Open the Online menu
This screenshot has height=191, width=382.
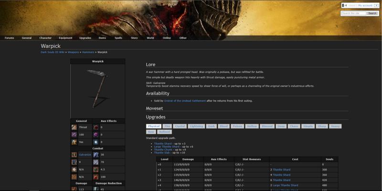(167, 38)
